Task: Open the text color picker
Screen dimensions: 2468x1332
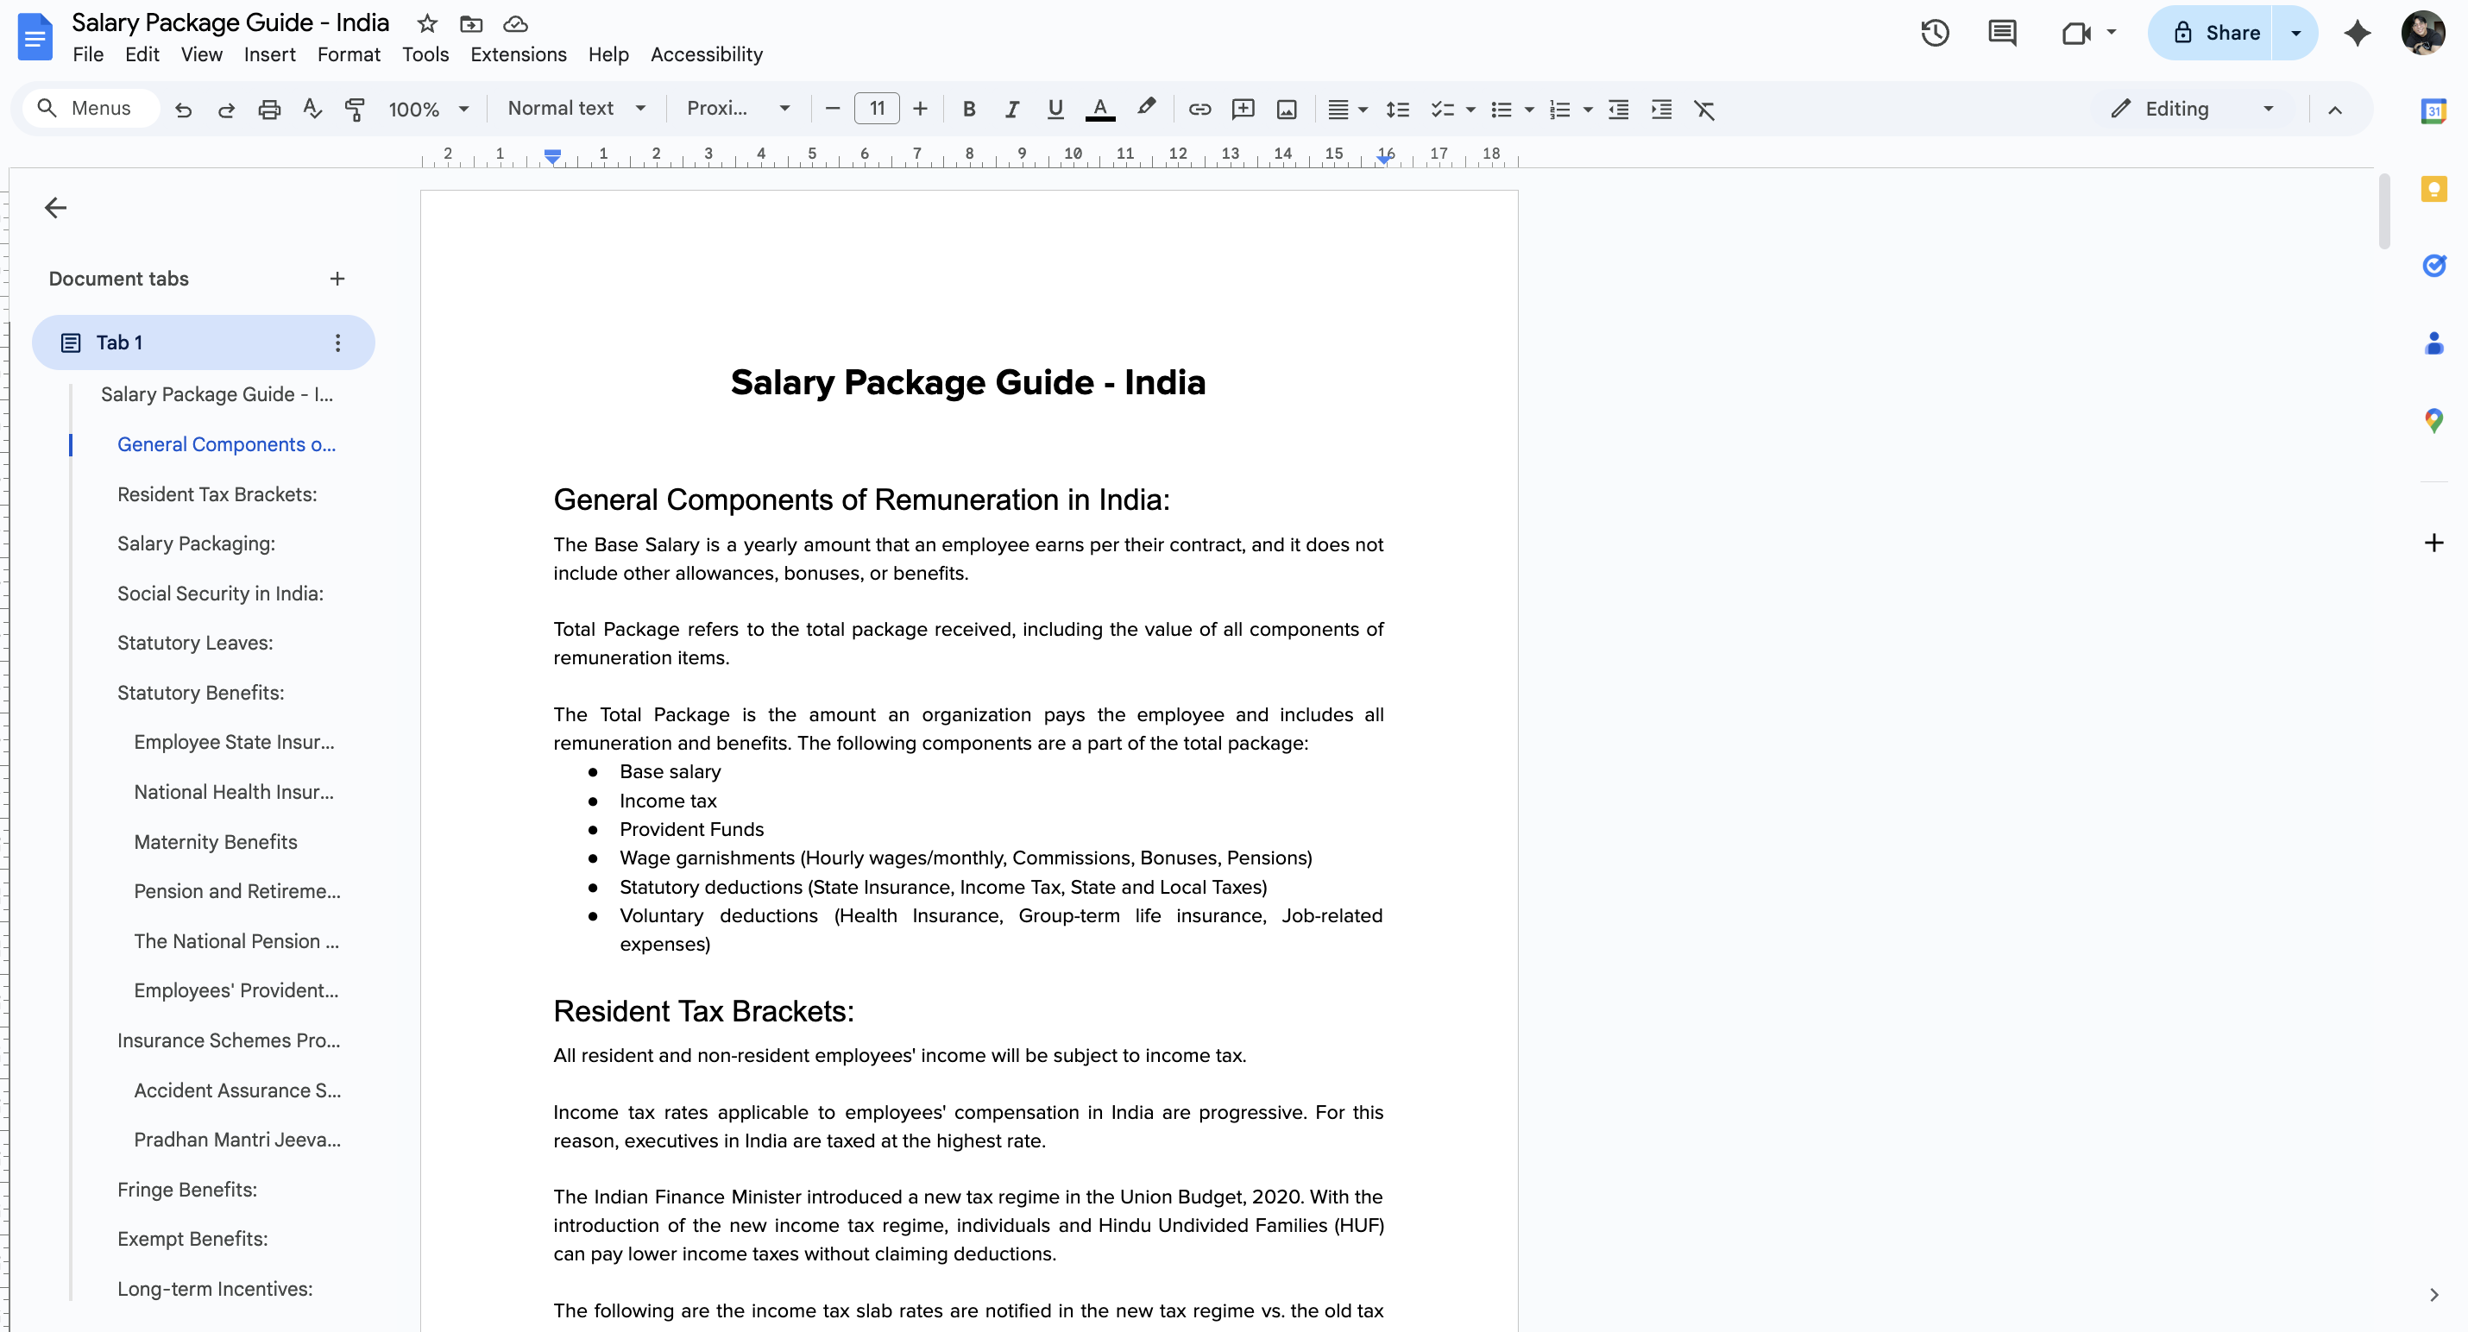Action: [1100, 110]
